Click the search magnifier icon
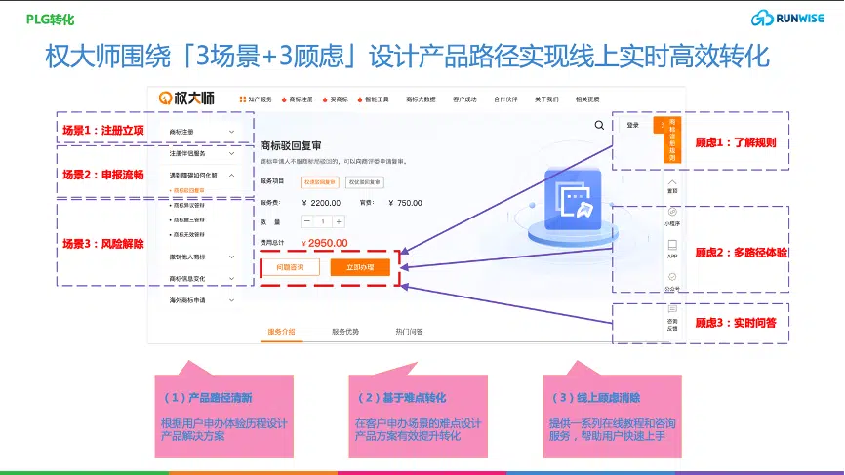Viewport: 845px width, 475px height. coord(599,126)
